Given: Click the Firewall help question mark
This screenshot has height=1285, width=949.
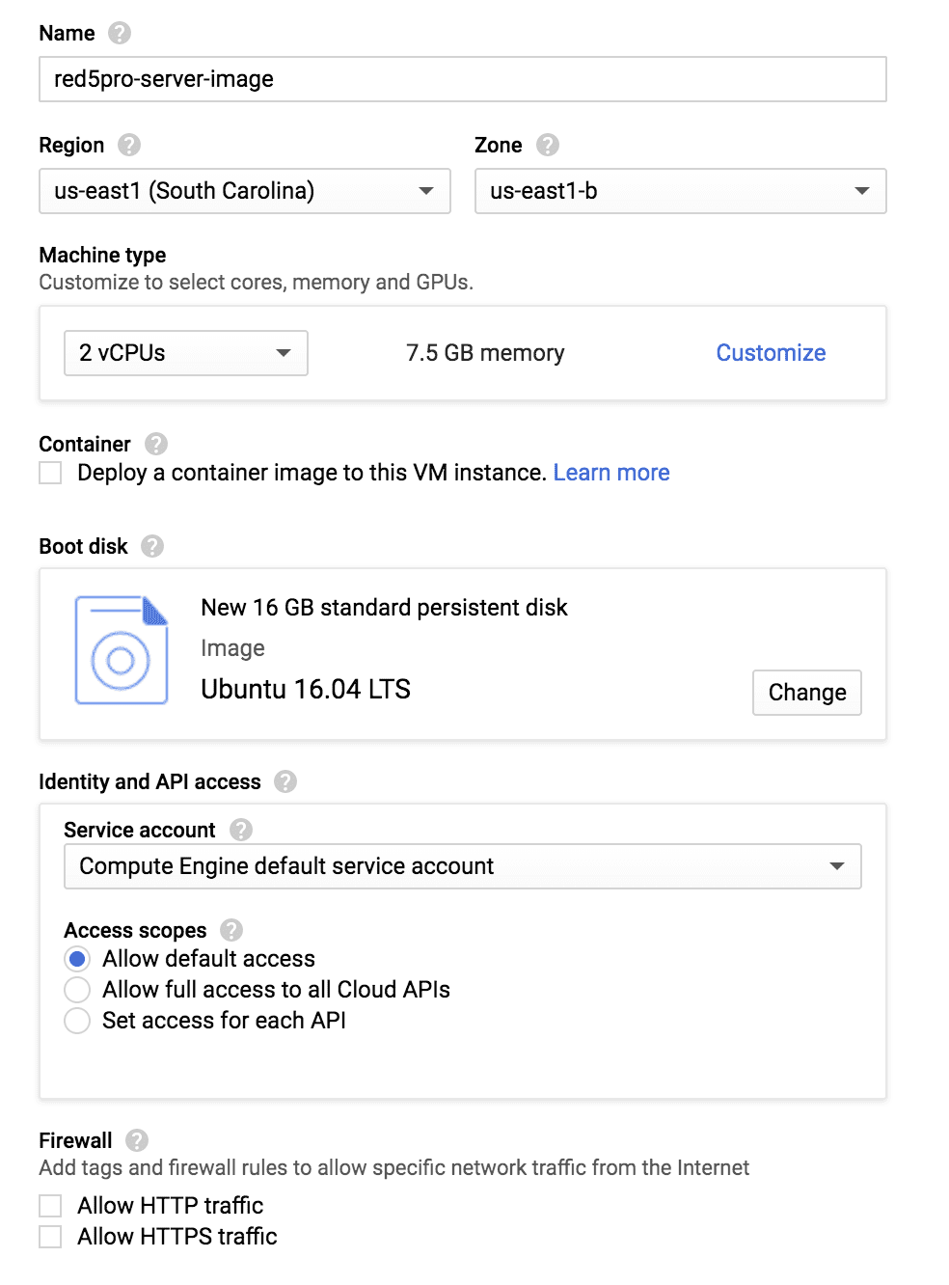Looking at the screenshot, I should pyautogui.click(x=137, y=1140).
